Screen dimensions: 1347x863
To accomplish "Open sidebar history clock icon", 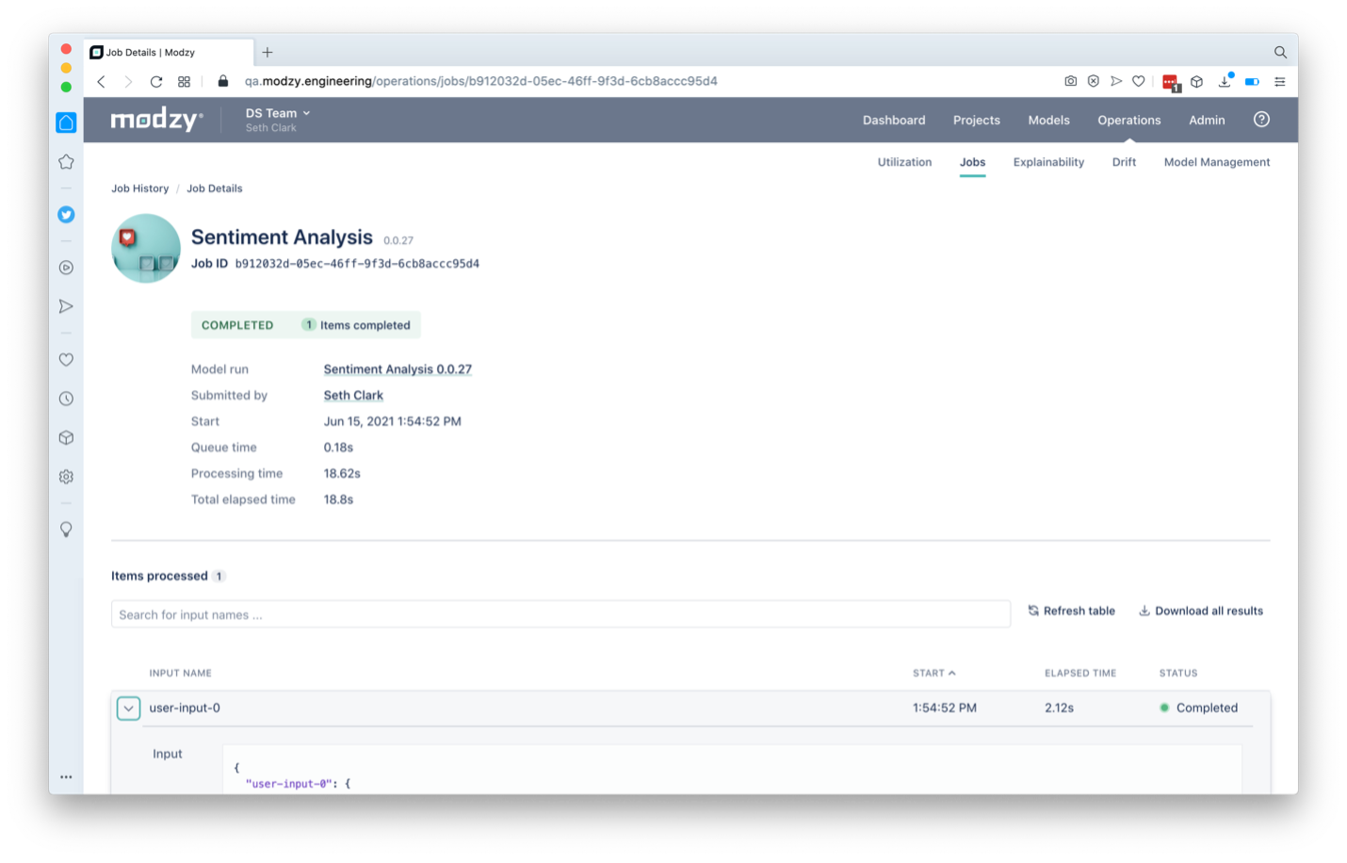I will coord(66,399).
